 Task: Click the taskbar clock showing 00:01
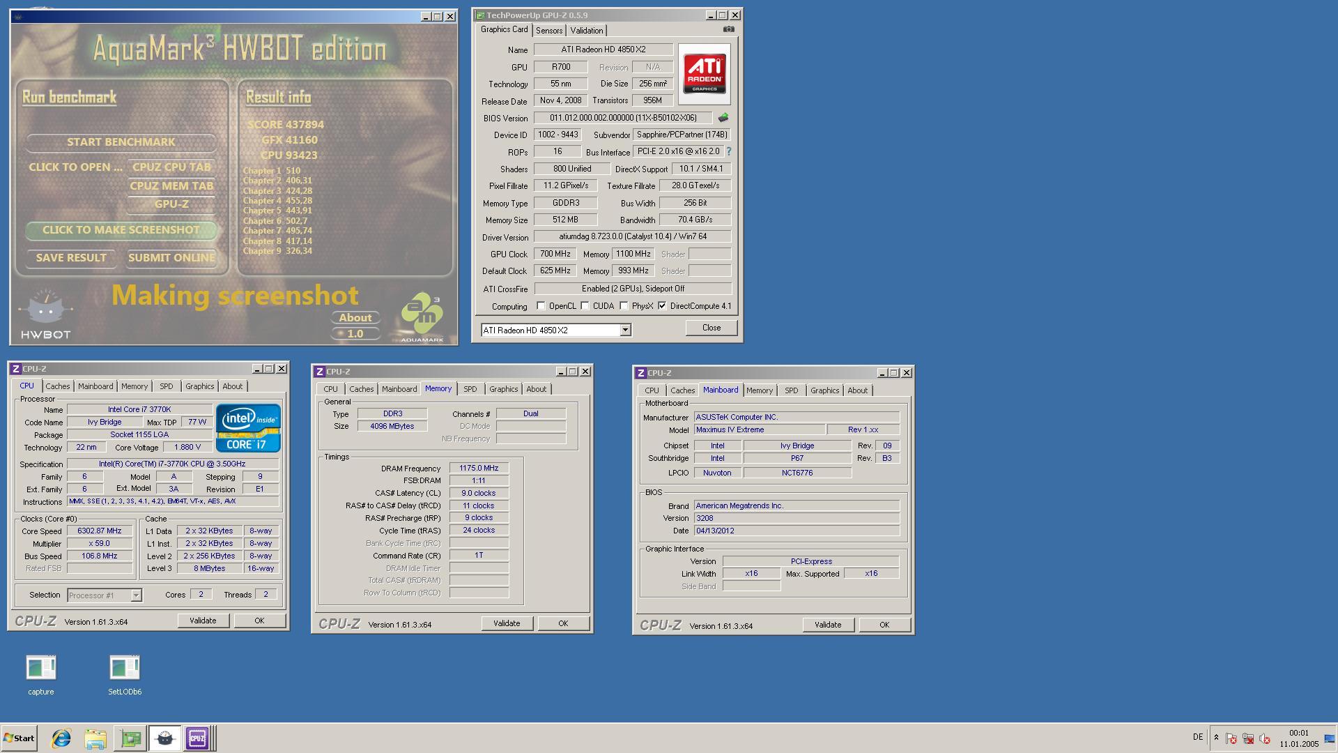[1298, 738]
